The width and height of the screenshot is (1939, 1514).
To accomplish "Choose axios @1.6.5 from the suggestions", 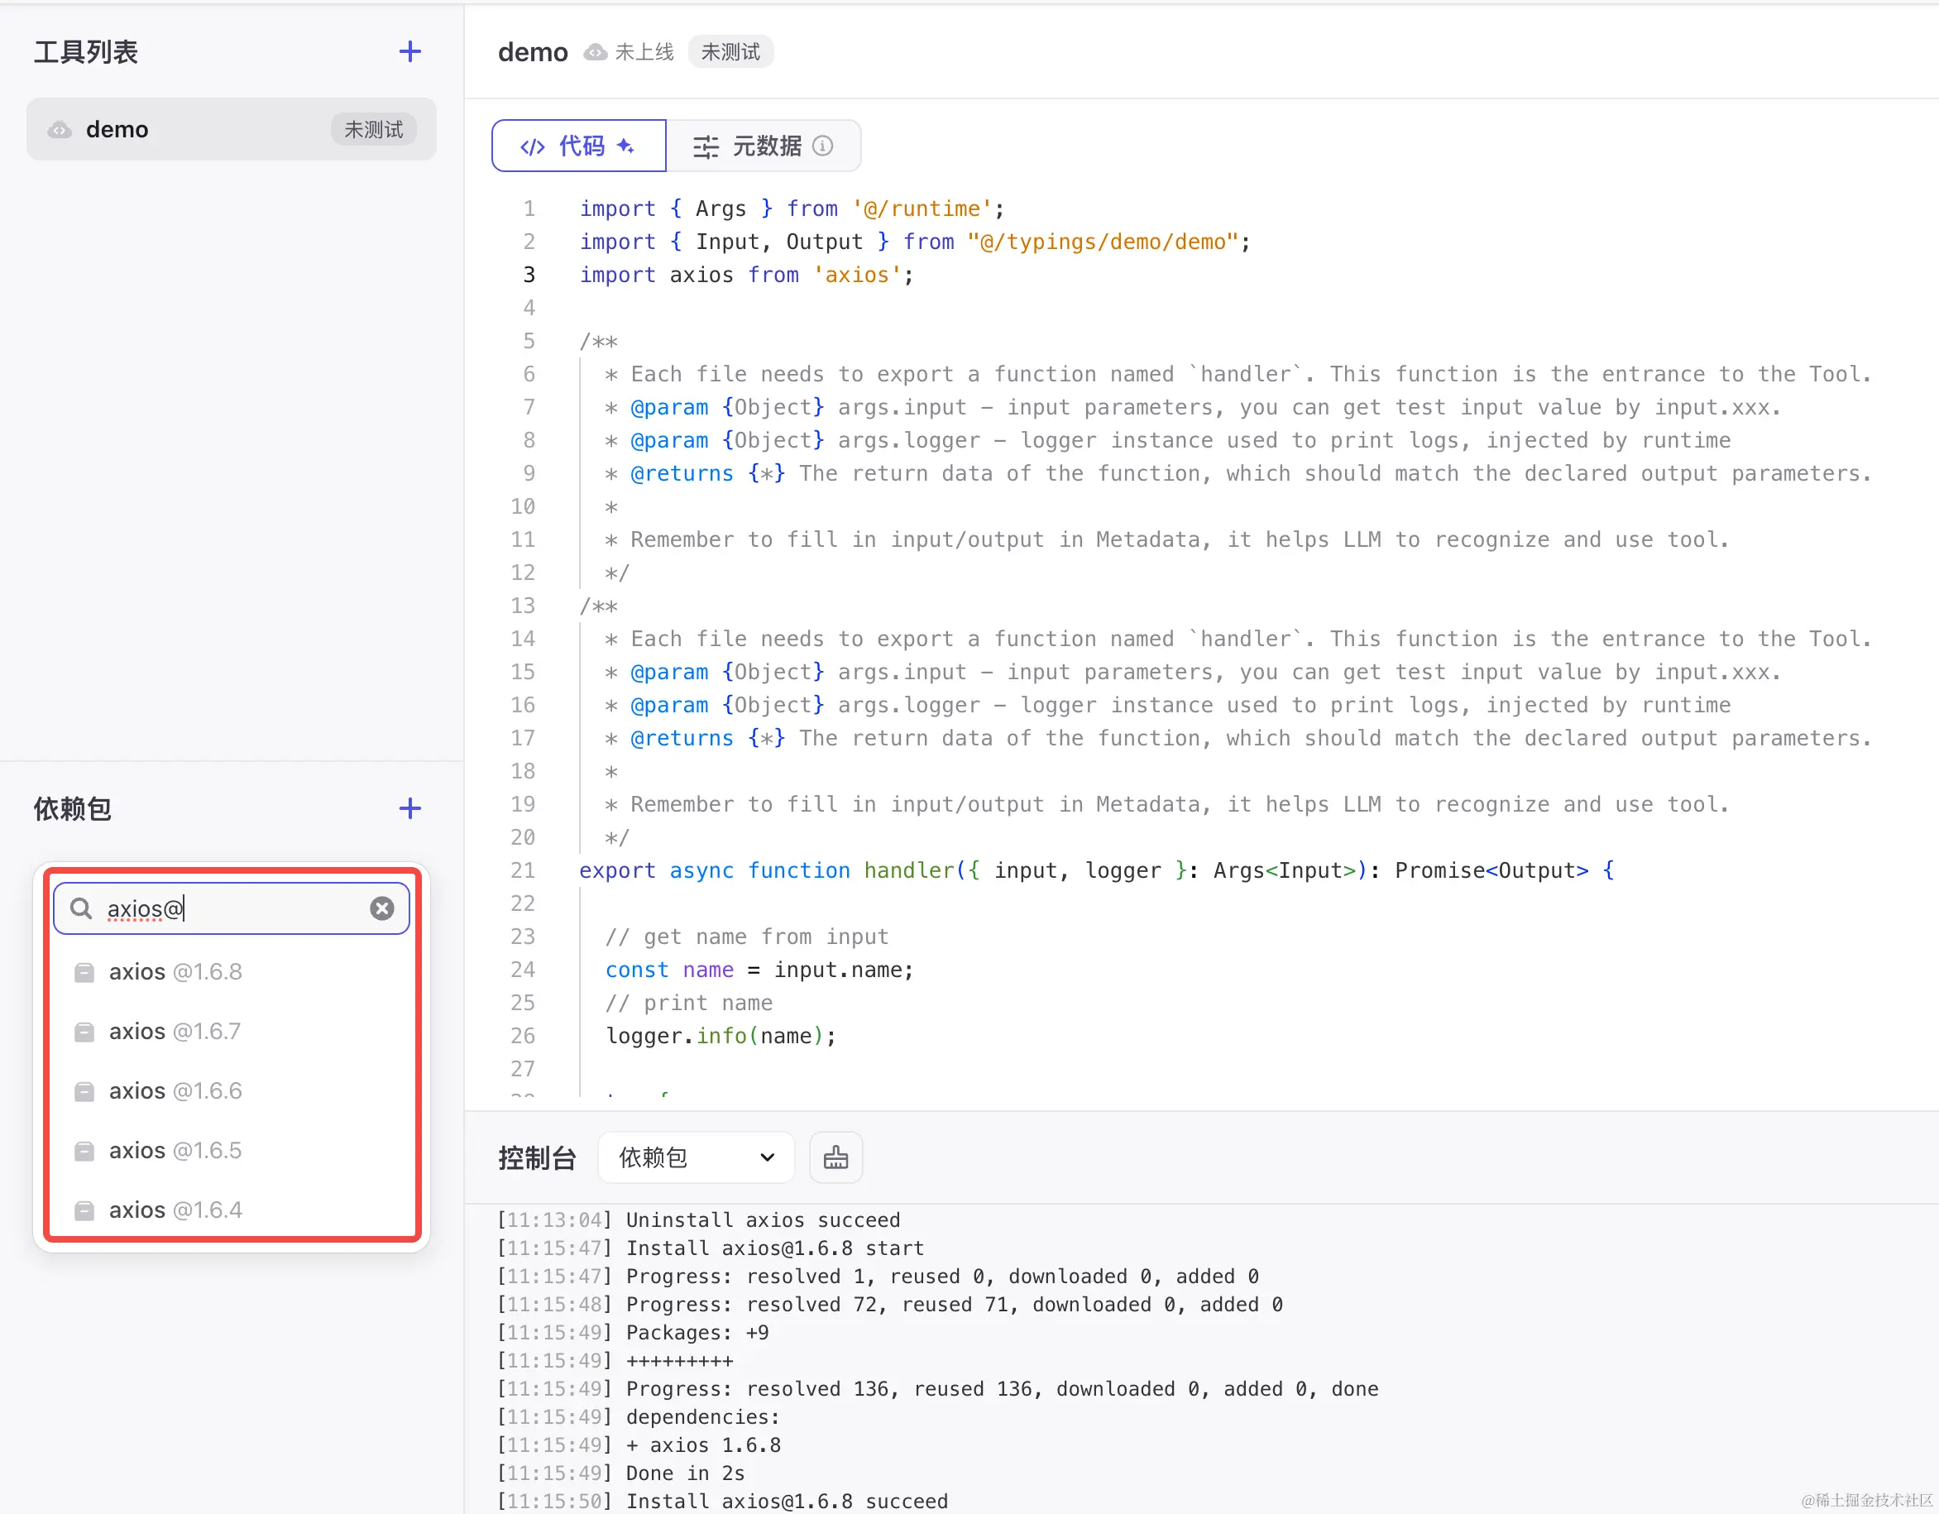I will pyautogui.click(x=232, y=1151).
